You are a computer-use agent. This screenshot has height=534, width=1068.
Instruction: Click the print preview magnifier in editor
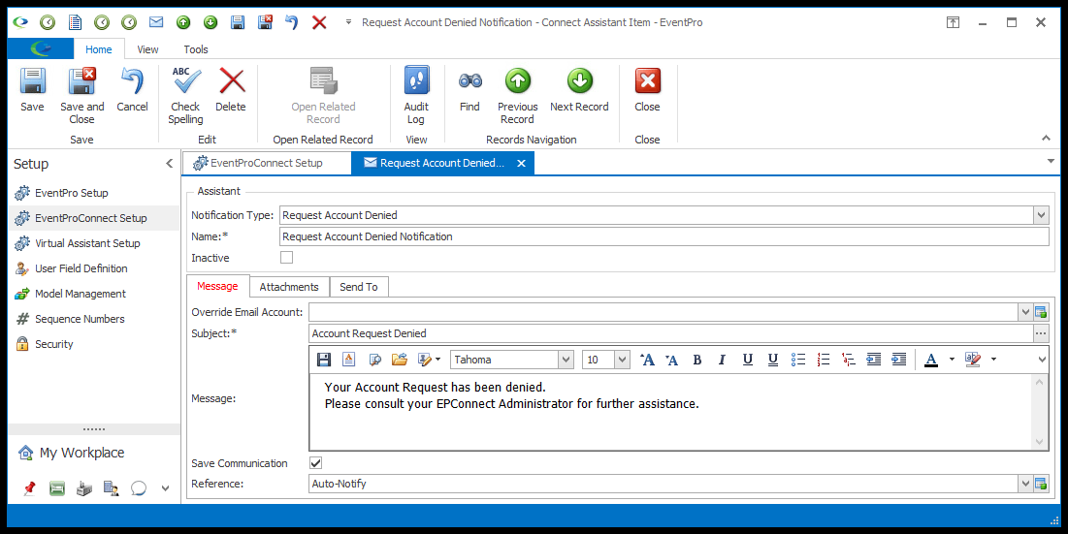click(374, 360)
